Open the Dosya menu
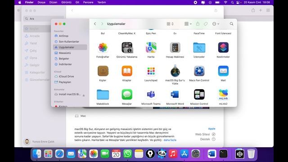This screenshot has width=288, height=162. click(41, 2)
